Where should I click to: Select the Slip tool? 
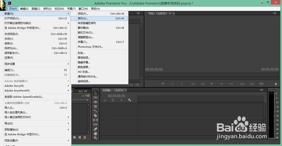coord(96,120)
